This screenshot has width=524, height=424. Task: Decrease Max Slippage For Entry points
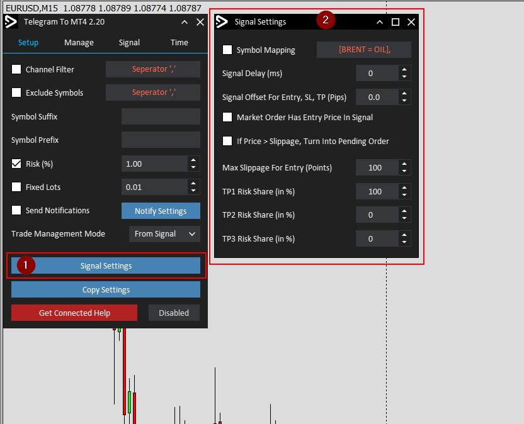pos(404,172)
